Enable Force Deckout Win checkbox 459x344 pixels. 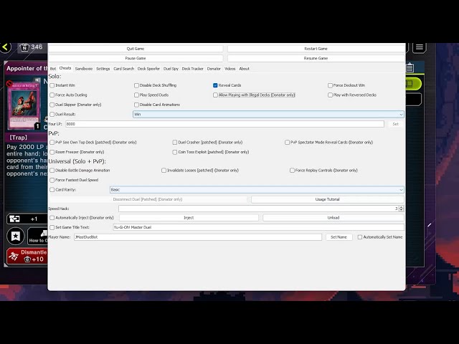[330, 85]
